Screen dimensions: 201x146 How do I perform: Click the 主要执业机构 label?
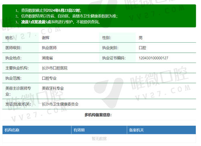[x=17, y=68]
